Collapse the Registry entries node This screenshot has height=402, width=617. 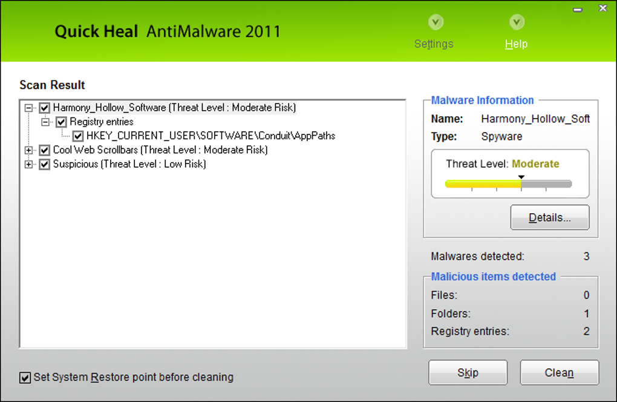[x=45, y=122]
